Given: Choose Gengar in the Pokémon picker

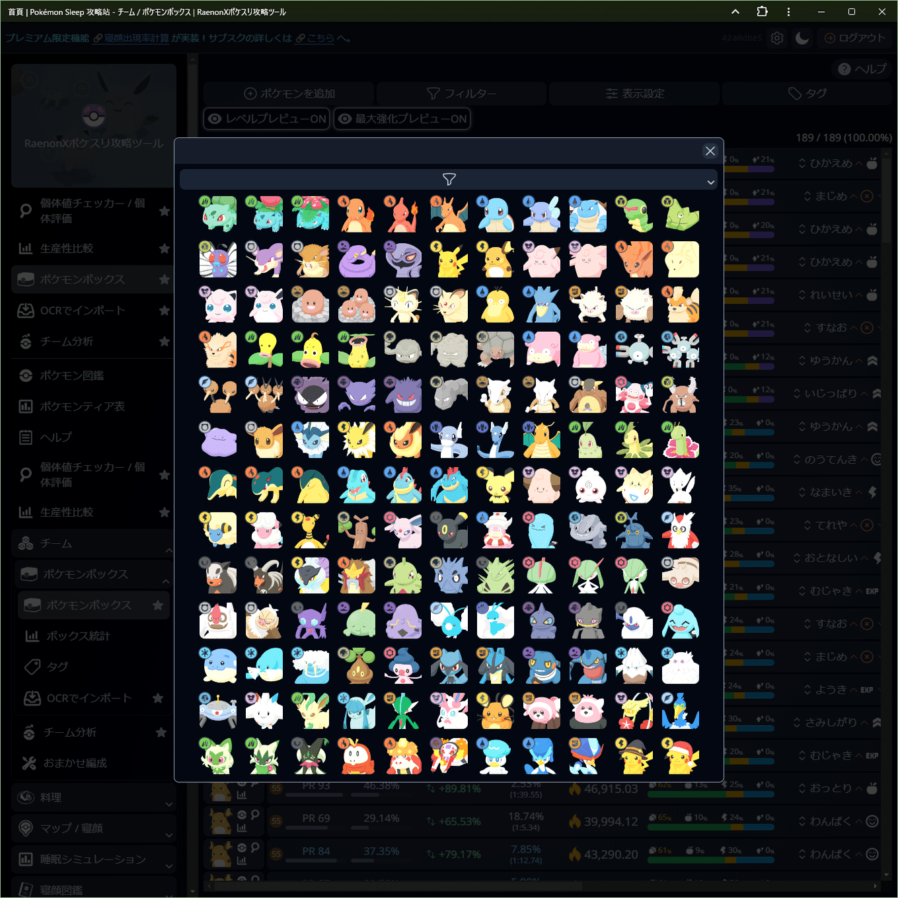Looking at the screenshot, I should click(403, 395).
